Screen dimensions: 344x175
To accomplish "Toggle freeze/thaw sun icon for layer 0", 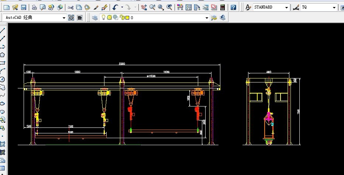I will tap(110, 17).
